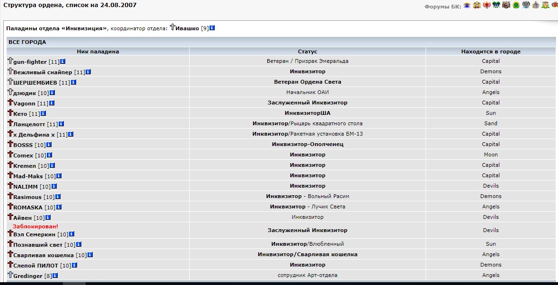Open player link Ланцелотт

click(29, 124)
